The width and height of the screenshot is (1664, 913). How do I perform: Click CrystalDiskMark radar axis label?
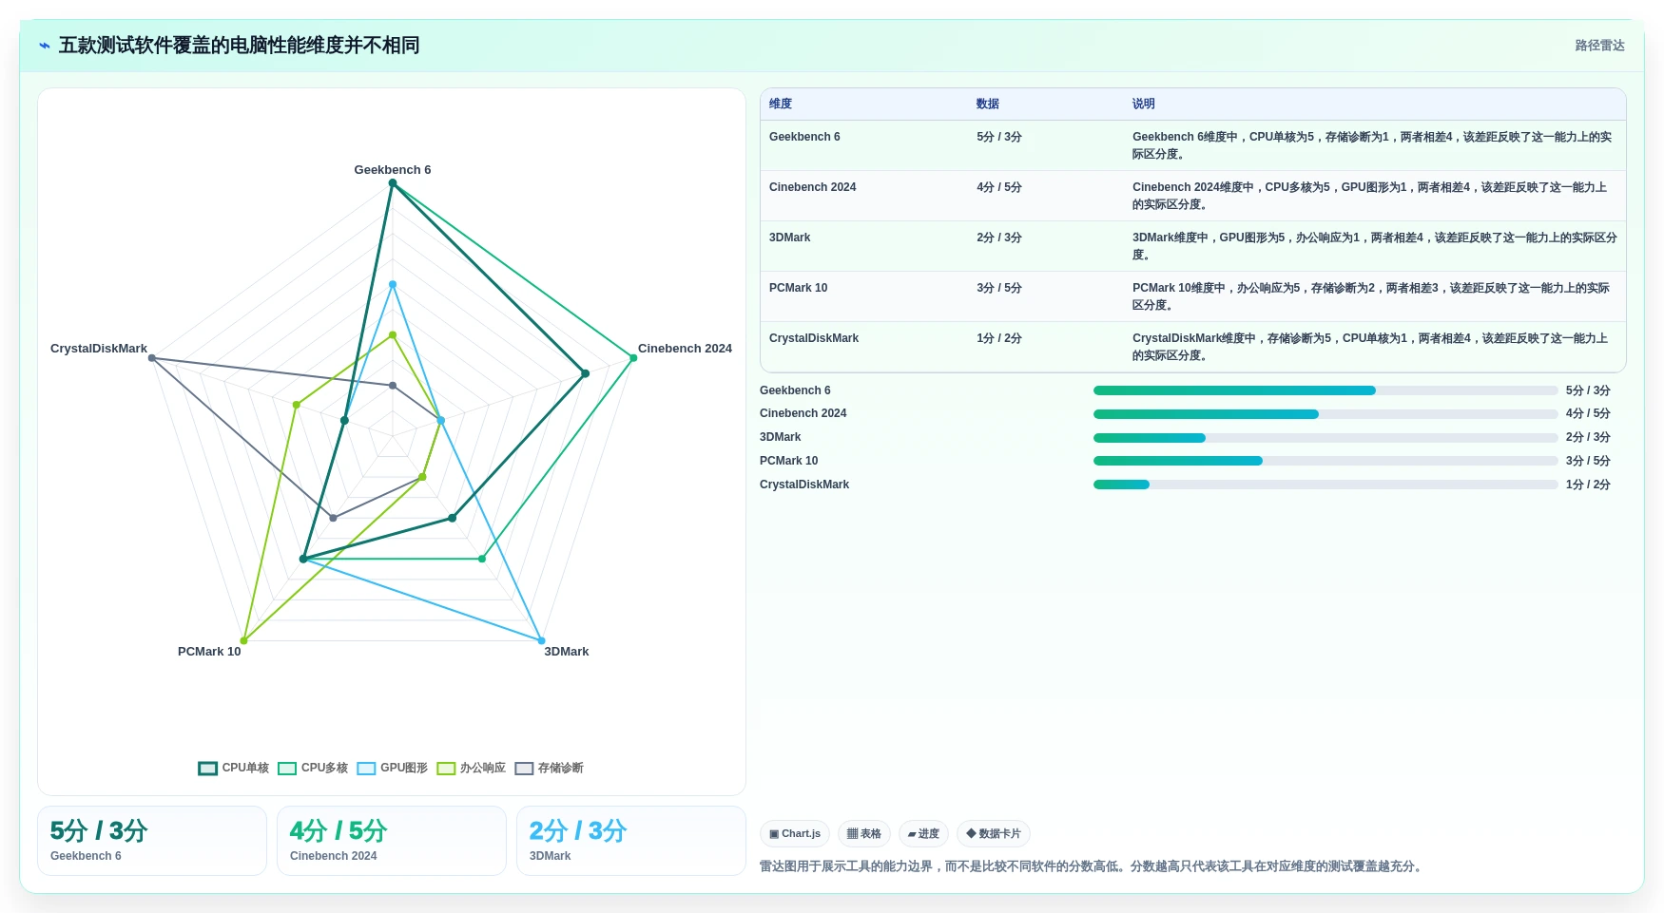[99, 349]
